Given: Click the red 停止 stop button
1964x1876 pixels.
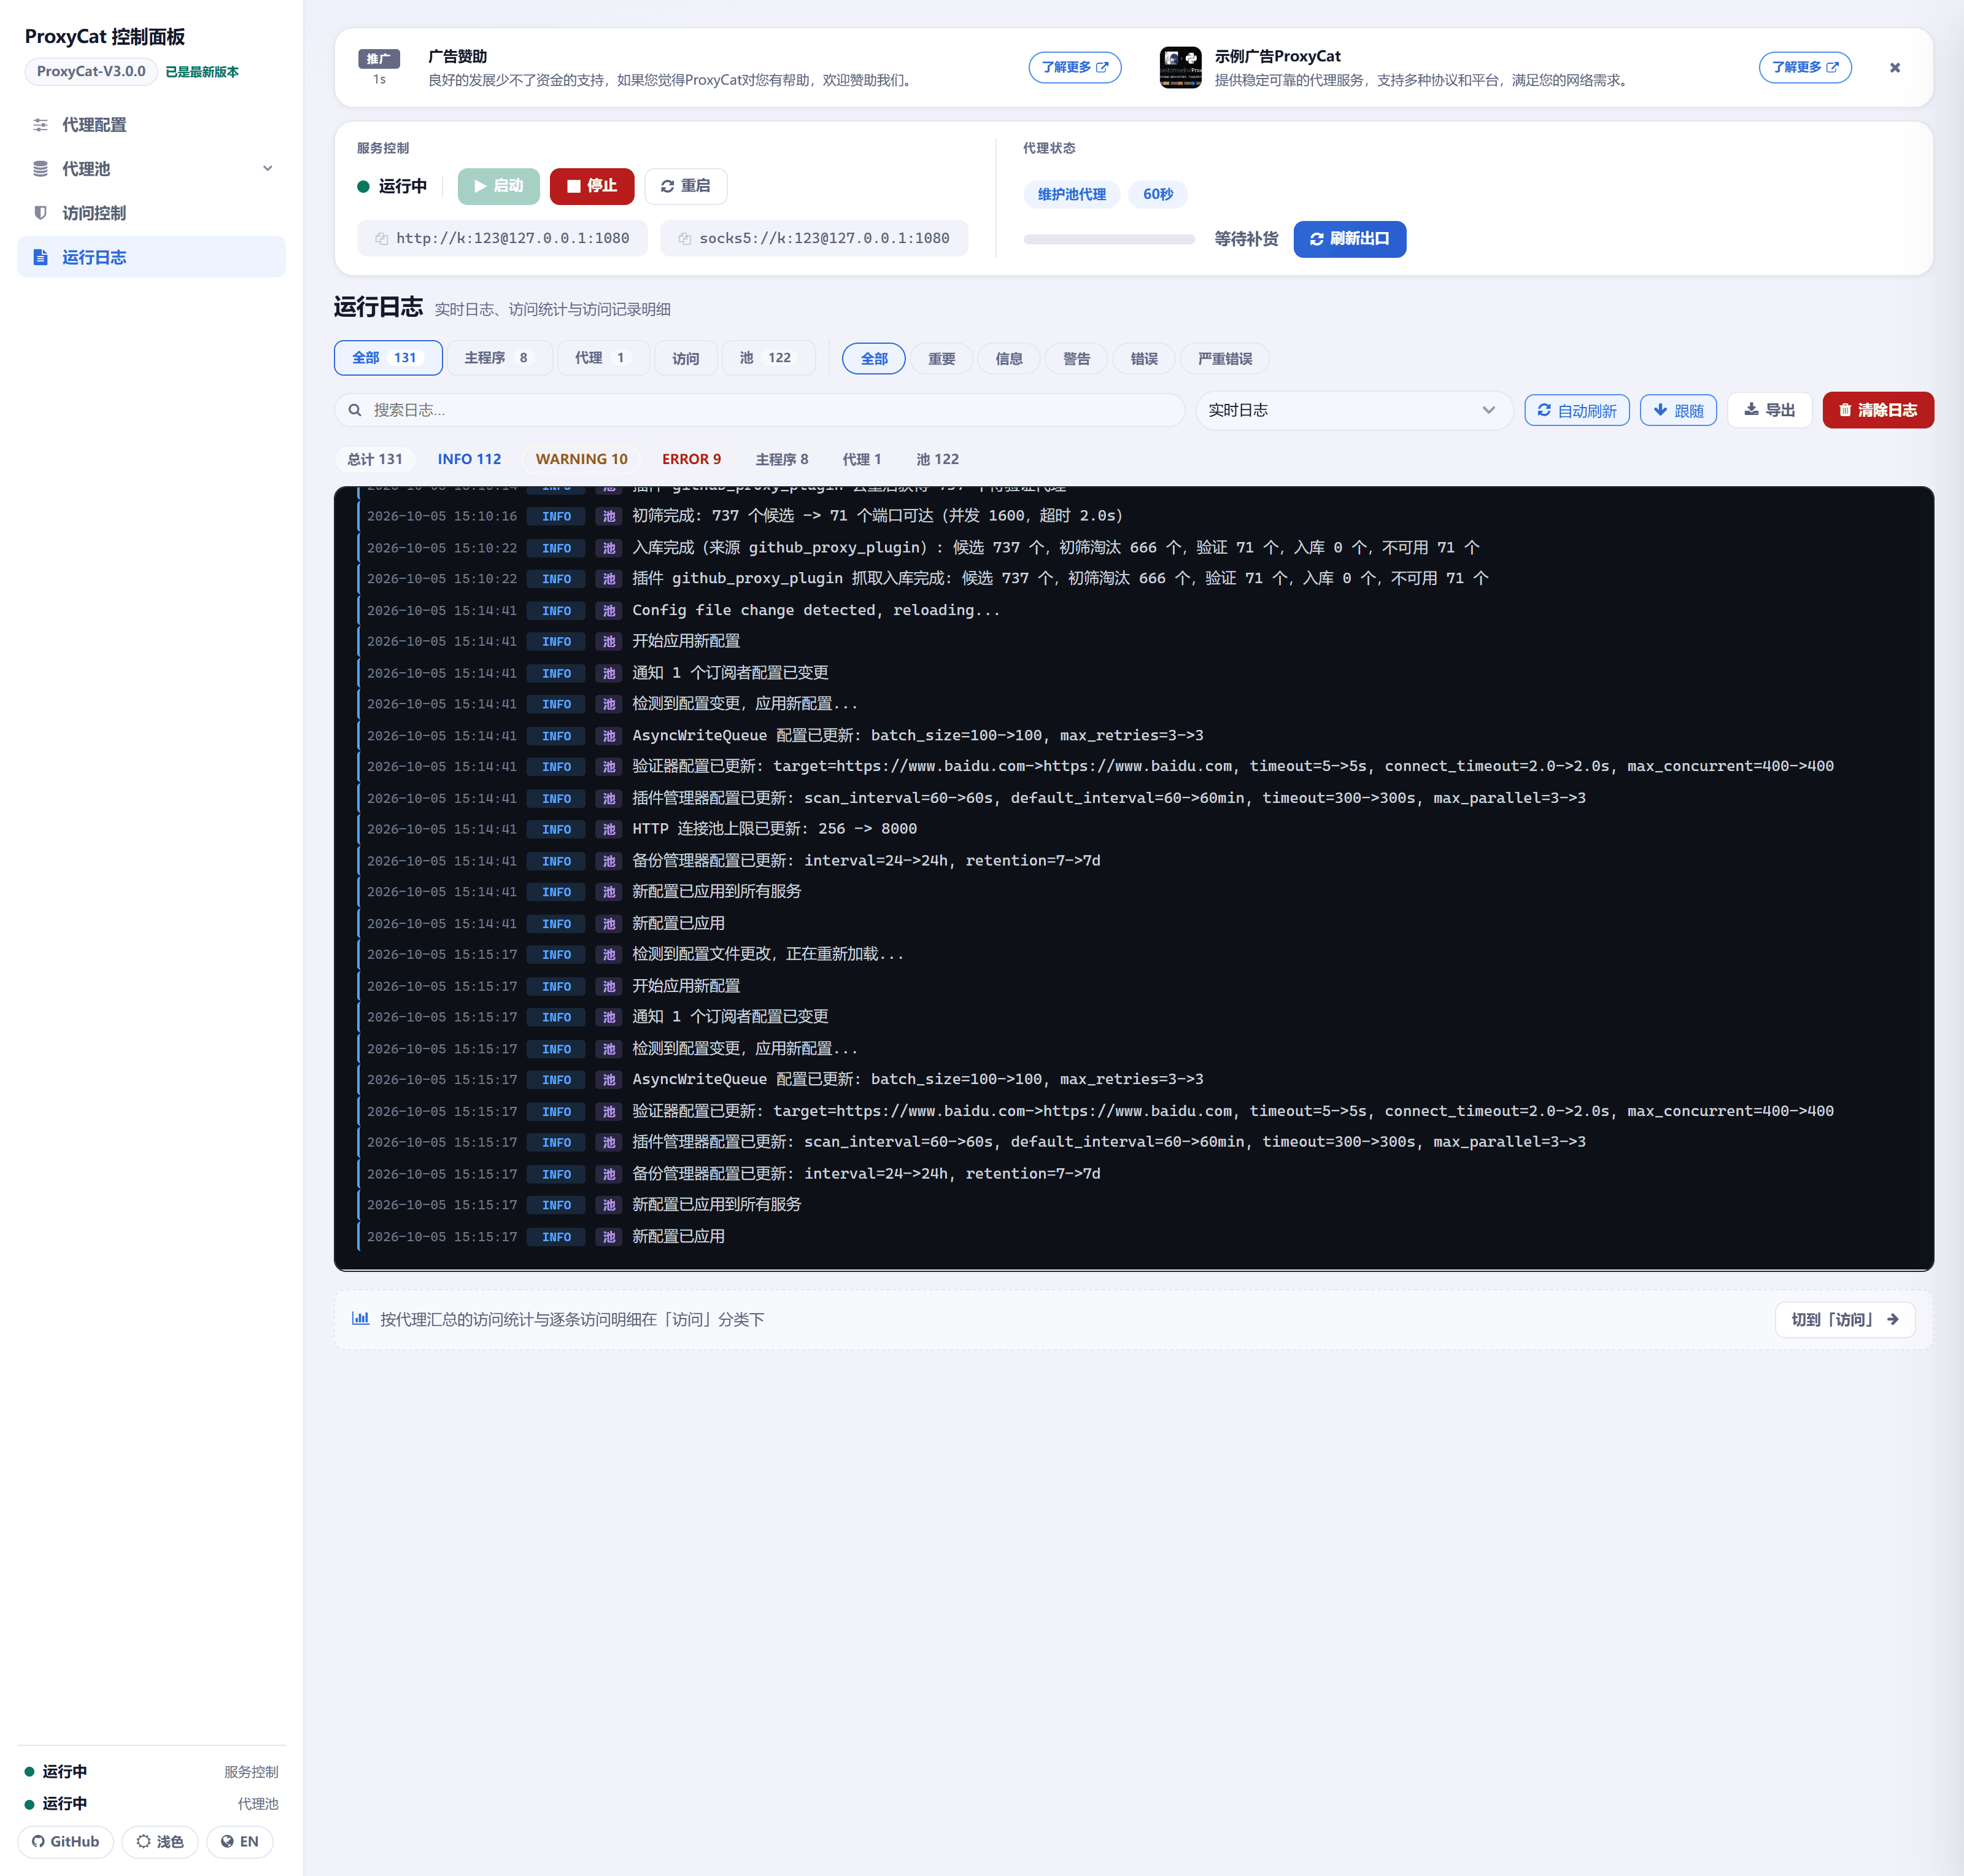Looking at the screenshot, I should coord(591,186).
